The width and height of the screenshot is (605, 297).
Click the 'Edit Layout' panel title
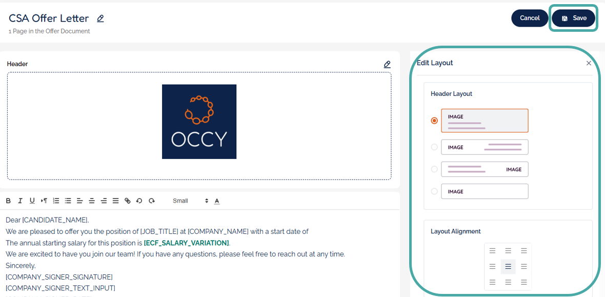(x=435, y=63)
